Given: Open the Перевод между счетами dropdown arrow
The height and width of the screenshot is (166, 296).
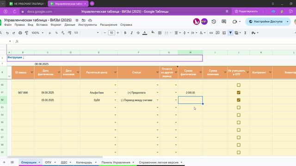Looking at the screenshot, I should tap(157, 100).
